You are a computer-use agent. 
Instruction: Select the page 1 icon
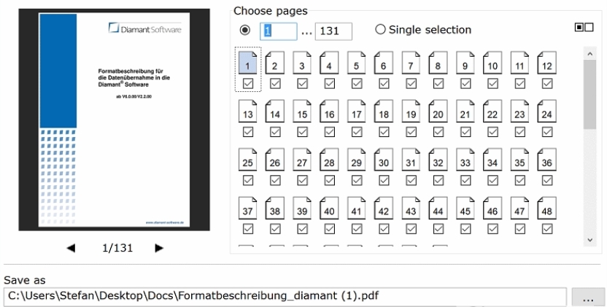click(x=248, y=63)
